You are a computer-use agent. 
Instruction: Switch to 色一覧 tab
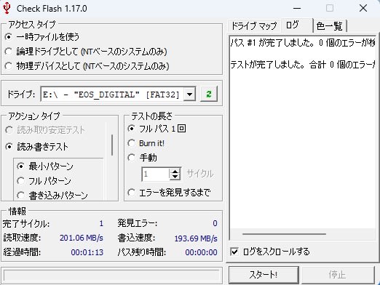330,26
